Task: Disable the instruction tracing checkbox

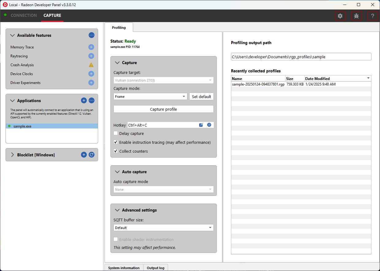Action: [x=116, y=142]
